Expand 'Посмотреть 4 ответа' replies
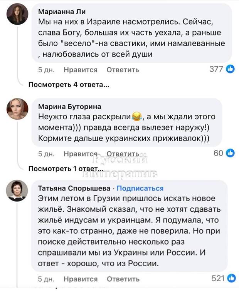The image size is (239, 294). point(69,85)
